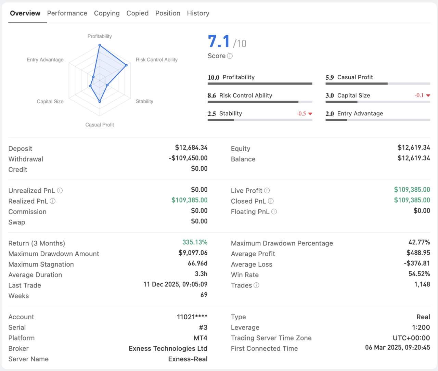
Task: Click the red down arrow beside Capital Size
Action: pos(428,95)
